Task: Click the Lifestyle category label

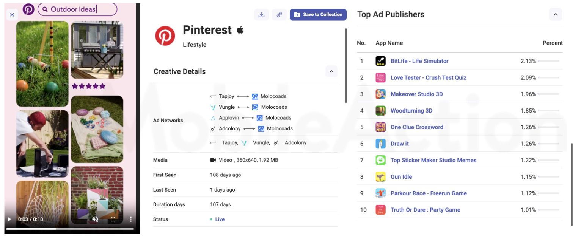Action: 195,45
